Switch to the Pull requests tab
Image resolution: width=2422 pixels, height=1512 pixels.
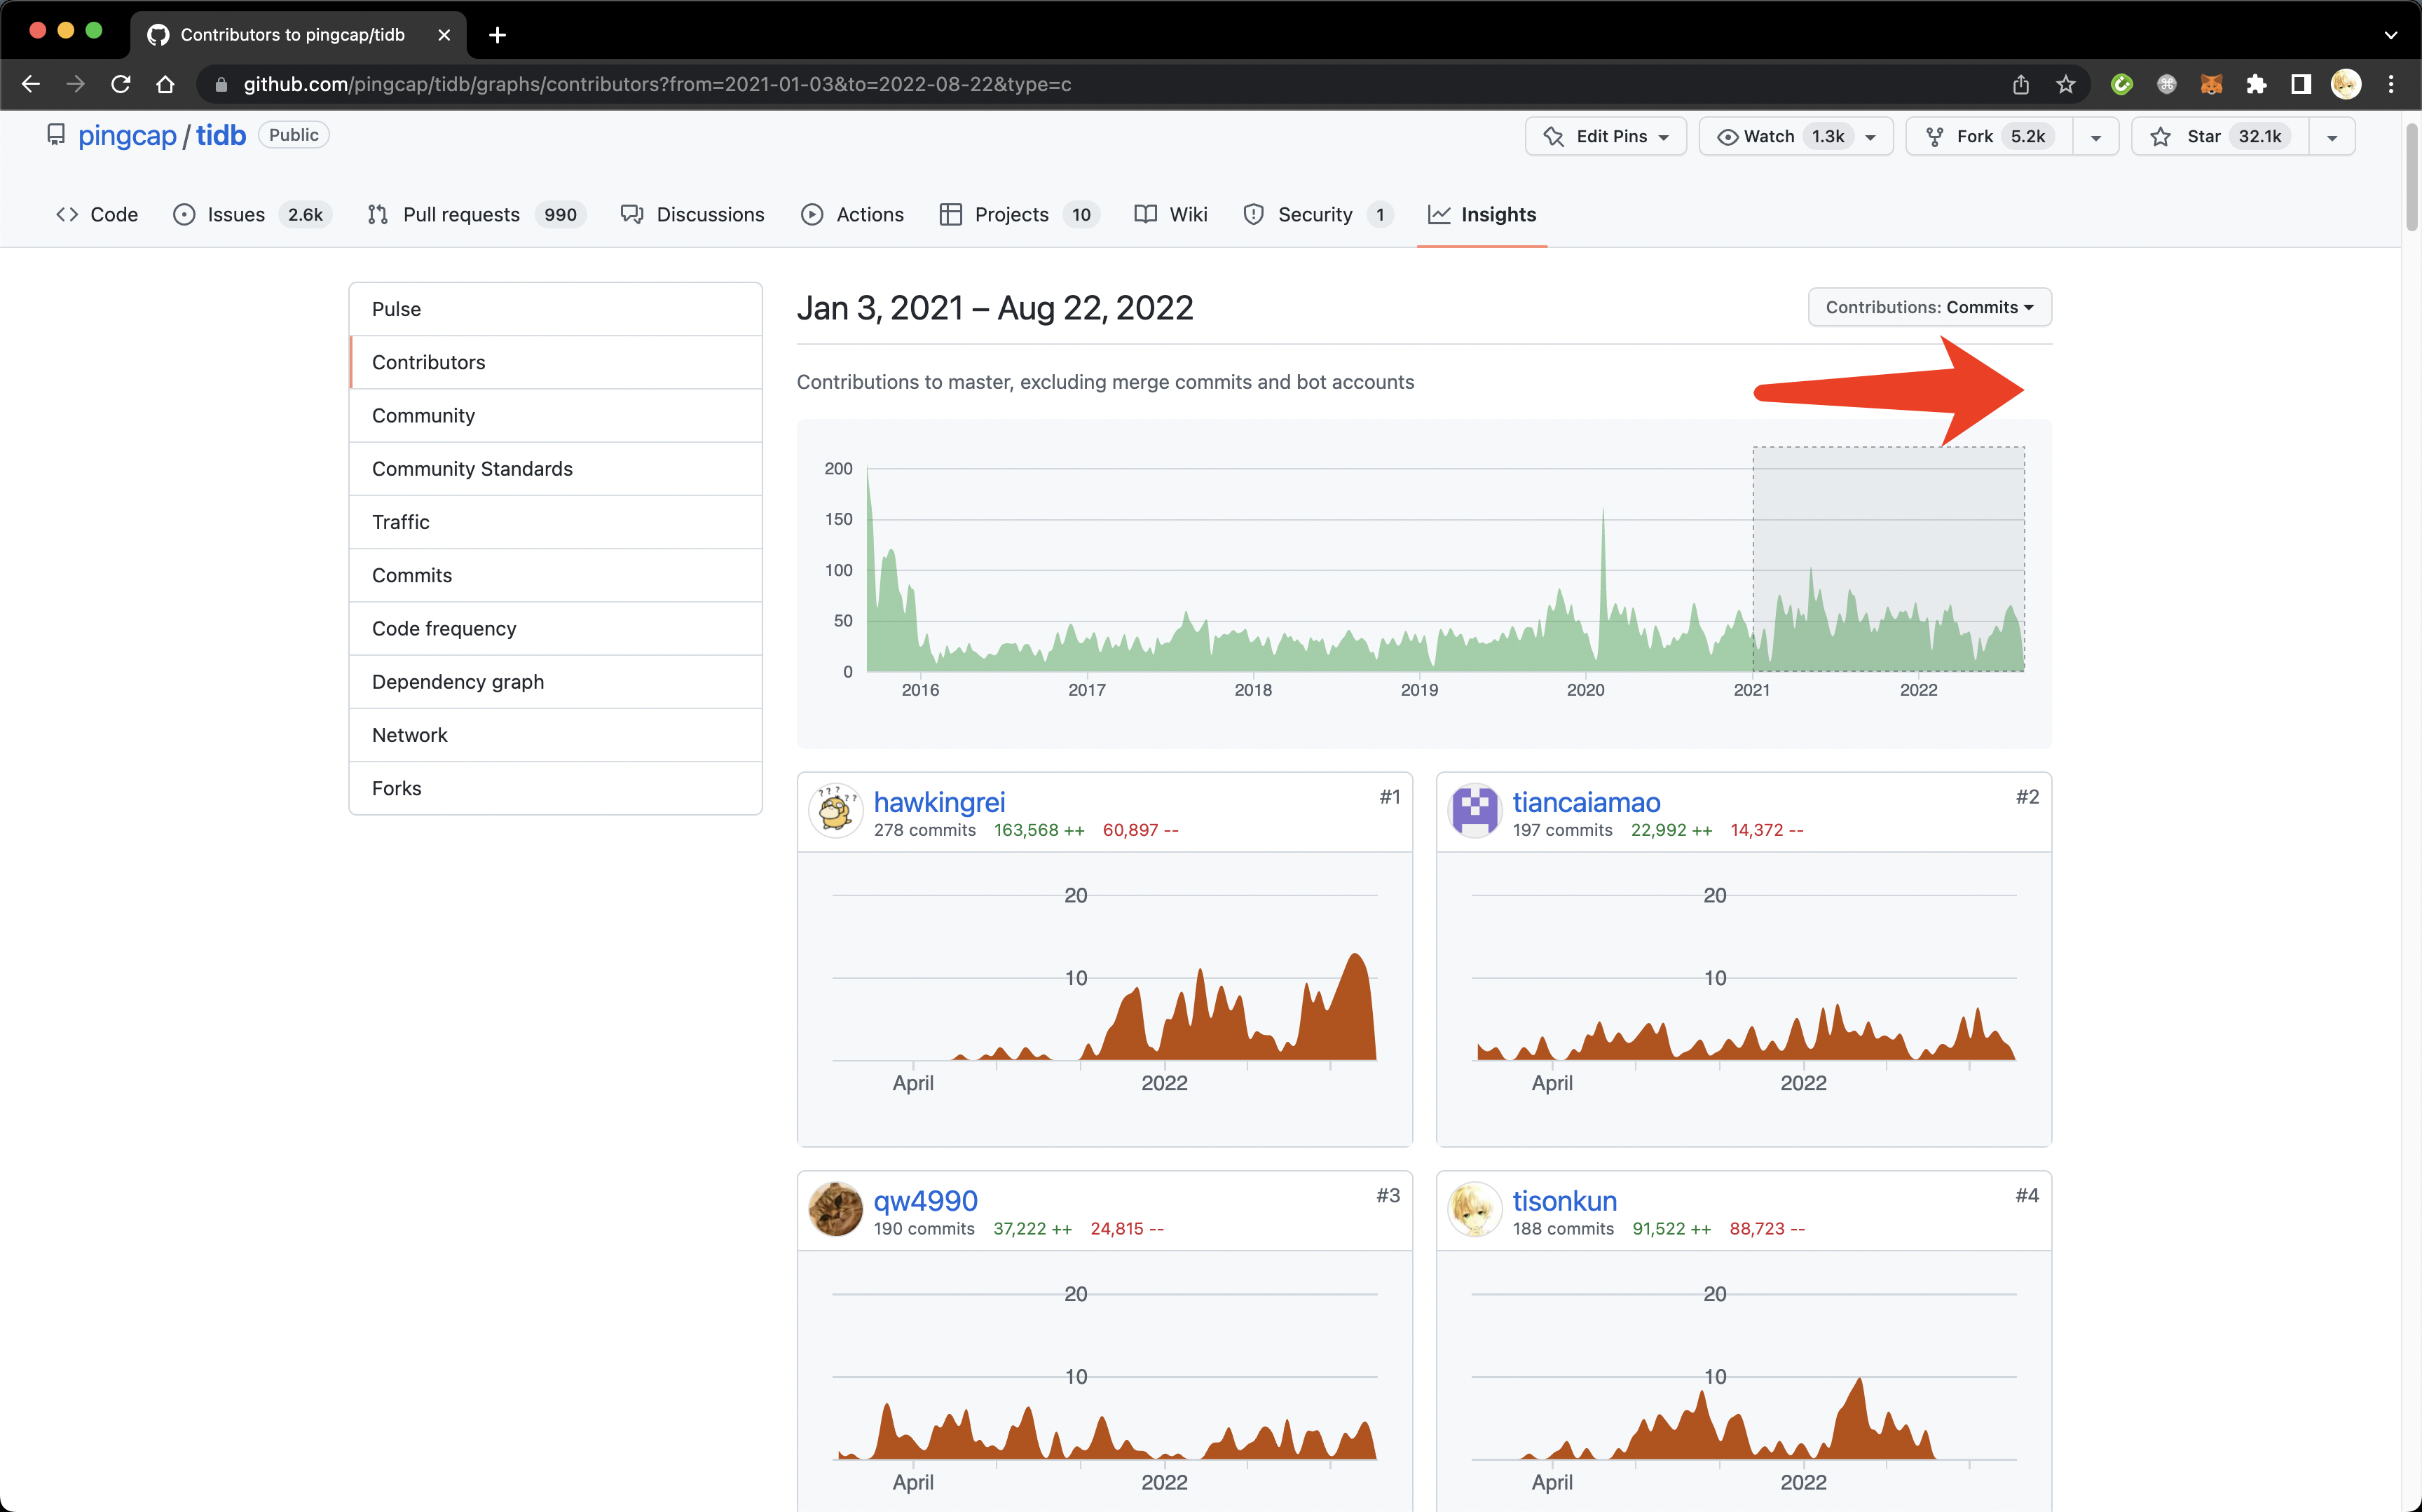477,214
